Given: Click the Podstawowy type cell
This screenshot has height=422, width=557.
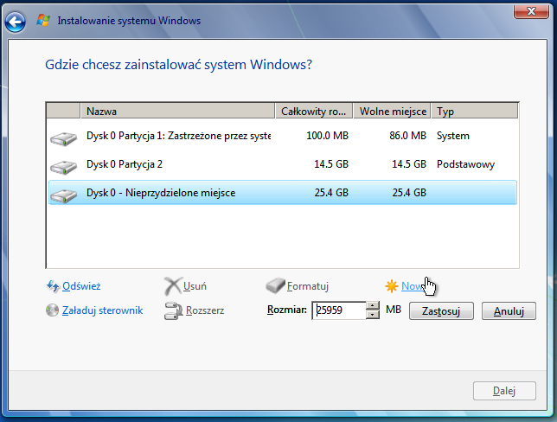Looking at the screenshot, I should pos(465,164).
